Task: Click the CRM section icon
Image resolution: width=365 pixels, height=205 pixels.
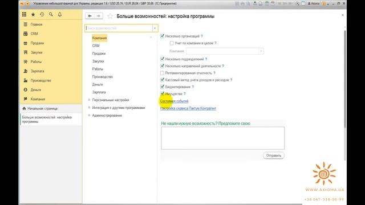Action: click(25, 34)
